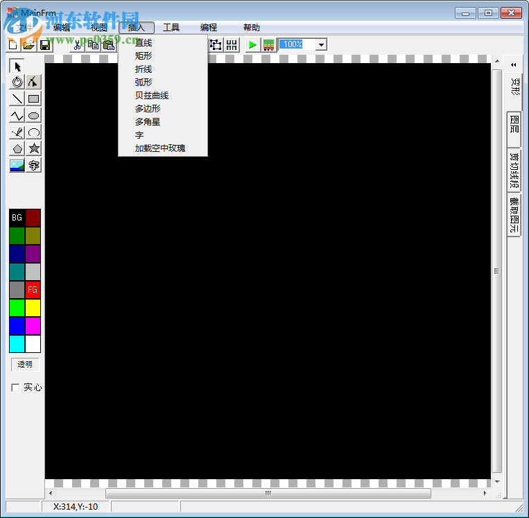Toggle the 实心 solid fill checkbox
This screenshot has height=518, width=529.
[x=15, y=388]
